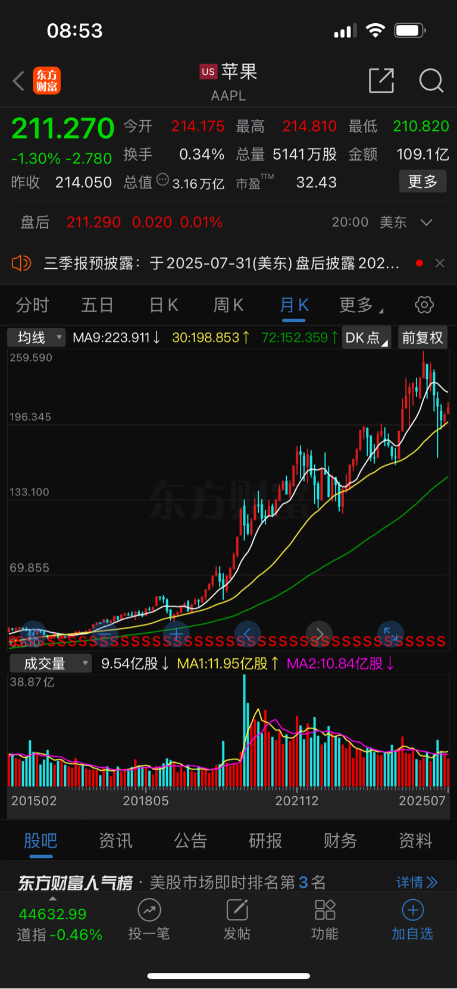This screenshot has width=457, height=989.
Task: Open the 资讯 tab
Action: click(x=115, y=841)
